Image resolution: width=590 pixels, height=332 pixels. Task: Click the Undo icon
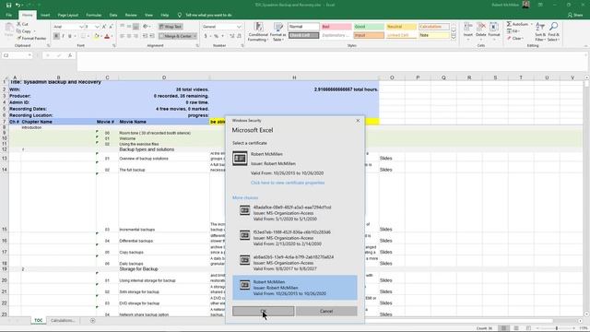point(18,5)
